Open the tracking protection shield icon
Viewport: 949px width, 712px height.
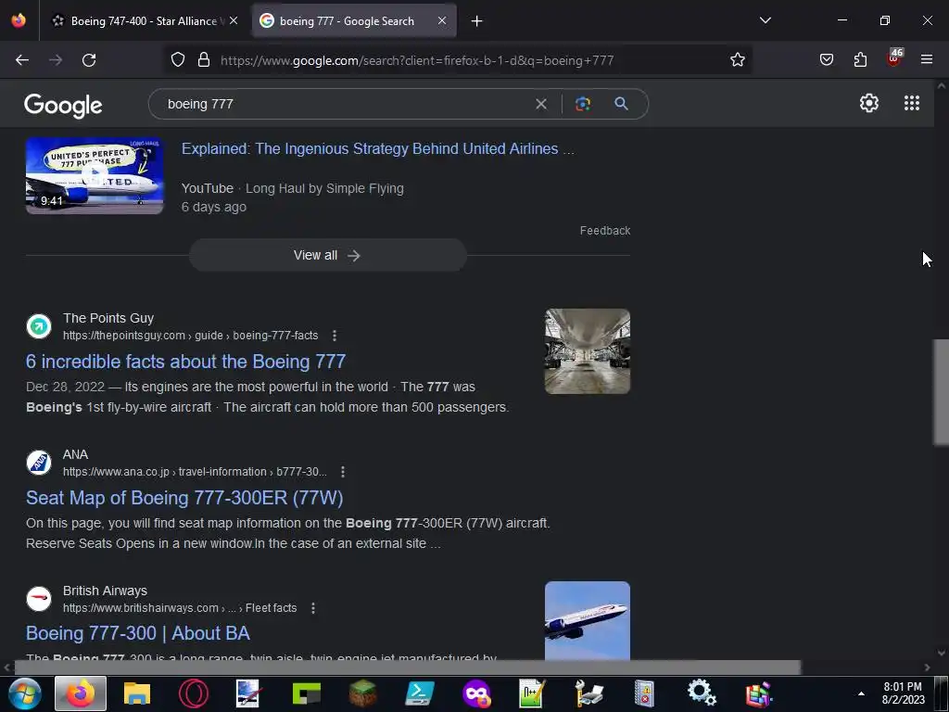click(177, 60)
